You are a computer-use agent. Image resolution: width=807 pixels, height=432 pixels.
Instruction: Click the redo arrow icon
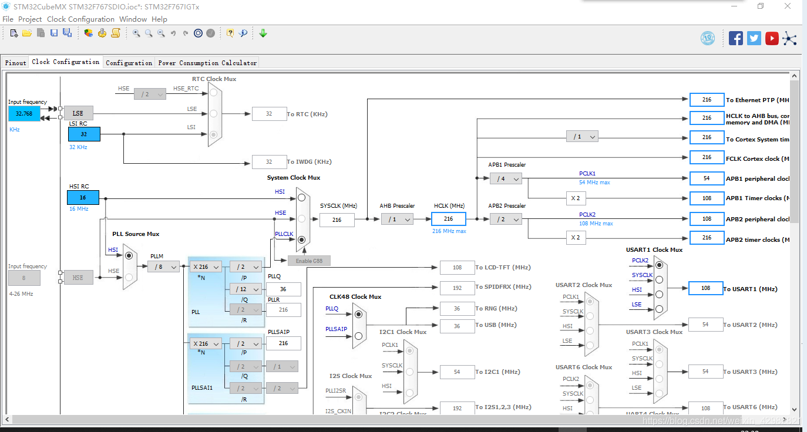(186, 33)
